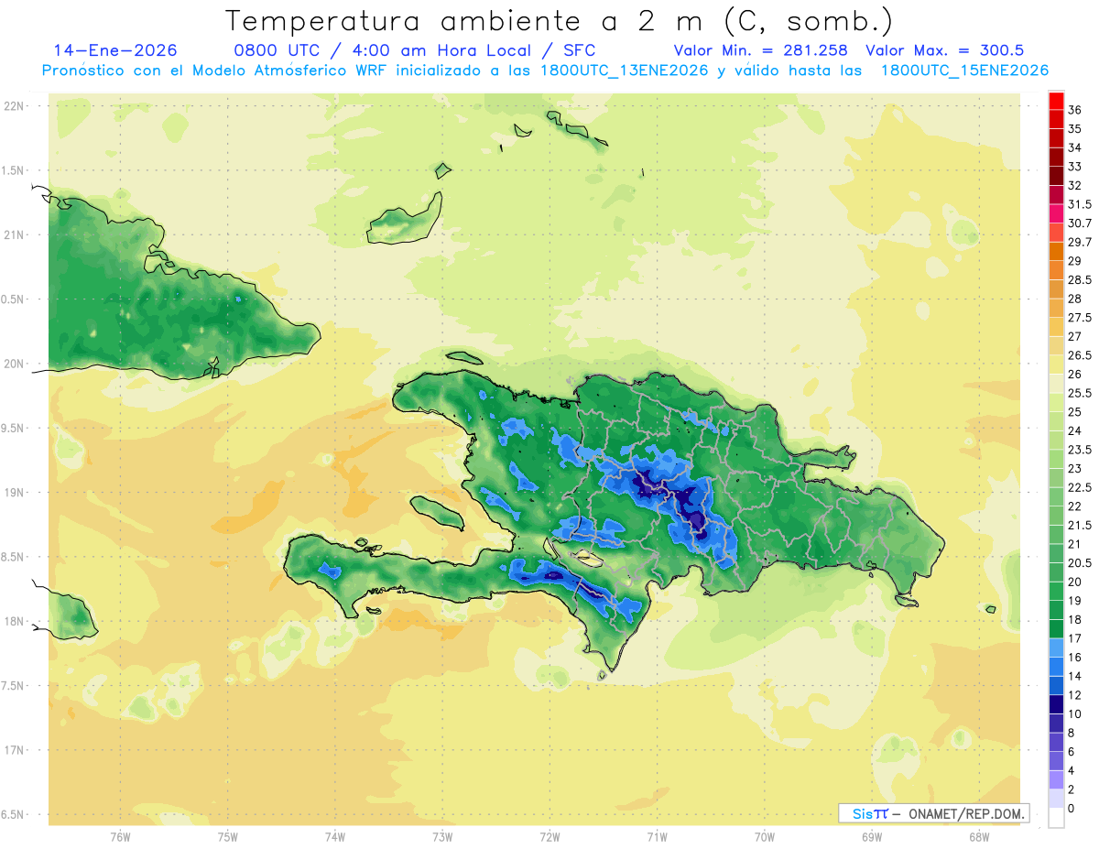Click the '17N' latitude axis label
This screenshot has height=849, width=1099.
(14, 750)
